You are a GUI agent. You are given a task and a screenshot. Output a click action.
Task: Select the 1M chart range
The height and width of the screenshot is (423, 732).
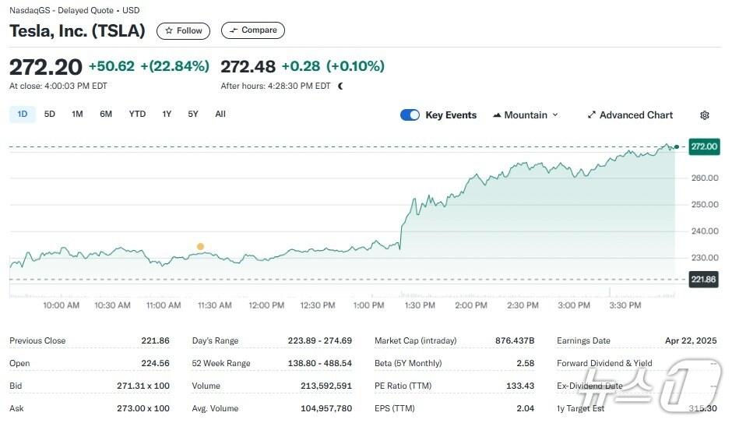tap(77, 115)
